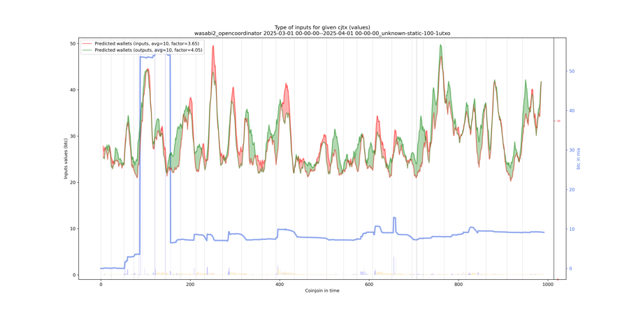Select legend entry "Predicted wallets (outputs, avg=10, factor=4.05)"
Image resolution: width=629 pixels, height=314 pixels.
148,50
